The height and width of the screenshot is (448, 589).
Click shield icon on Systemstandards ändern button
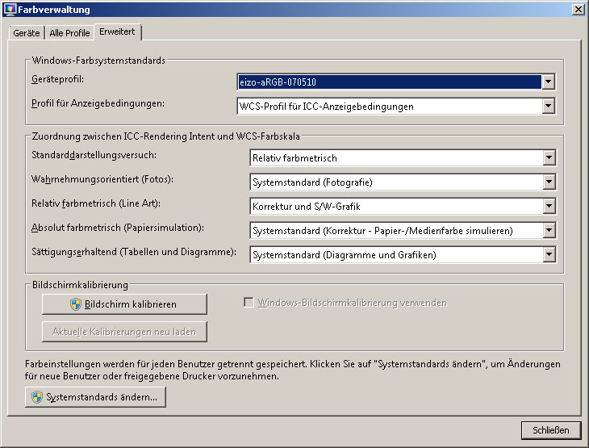pos(36,397)
